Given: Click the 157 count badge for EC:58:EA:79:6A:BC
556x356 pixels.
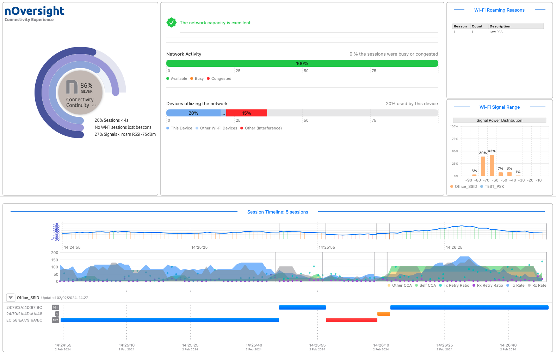Looking at the screenshot, I should (55, 320).
